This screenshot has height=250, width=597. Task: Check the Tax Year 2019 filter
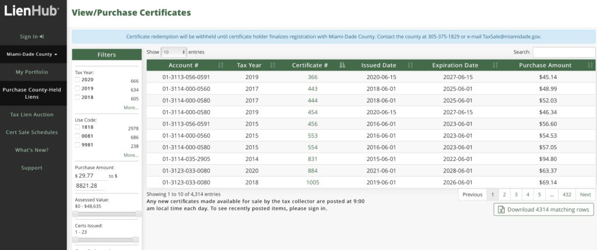coord(78,88)
